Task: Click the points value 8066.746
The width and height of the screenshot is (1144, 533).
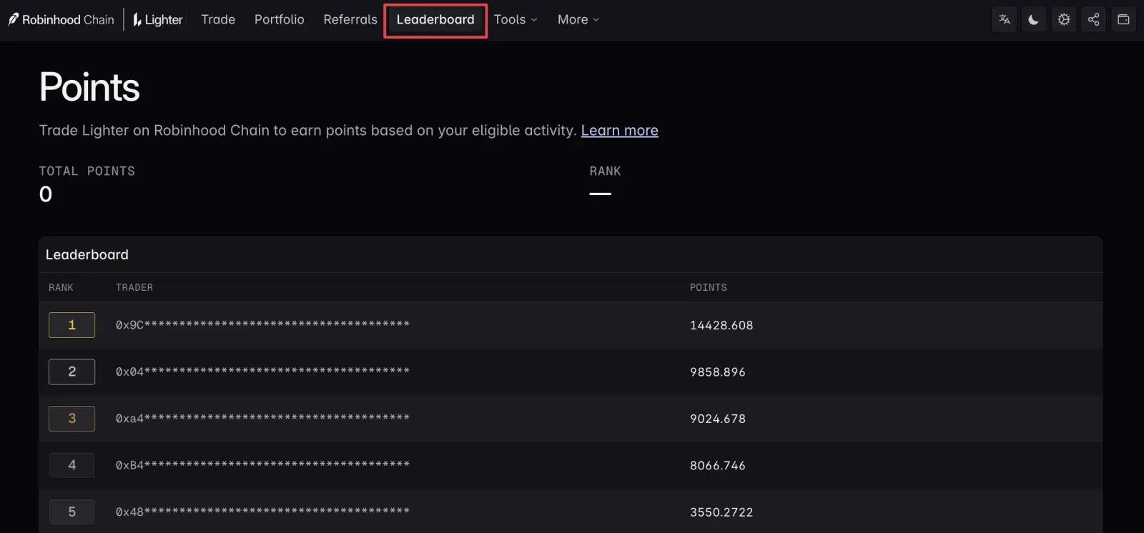Action: point(718,465)
